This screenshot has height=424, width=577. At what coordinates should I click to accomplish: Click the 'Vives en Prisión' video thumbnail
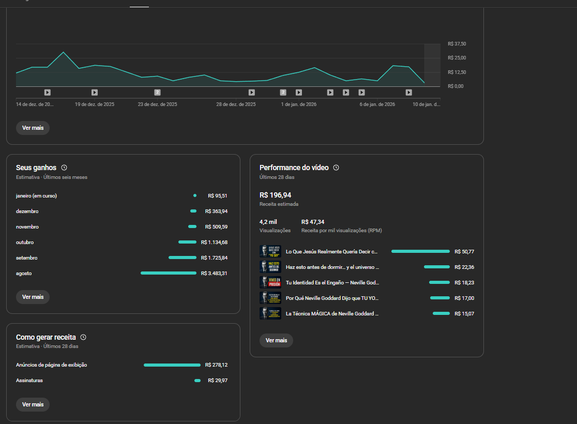pyautogui.click(x=270, y=283)
